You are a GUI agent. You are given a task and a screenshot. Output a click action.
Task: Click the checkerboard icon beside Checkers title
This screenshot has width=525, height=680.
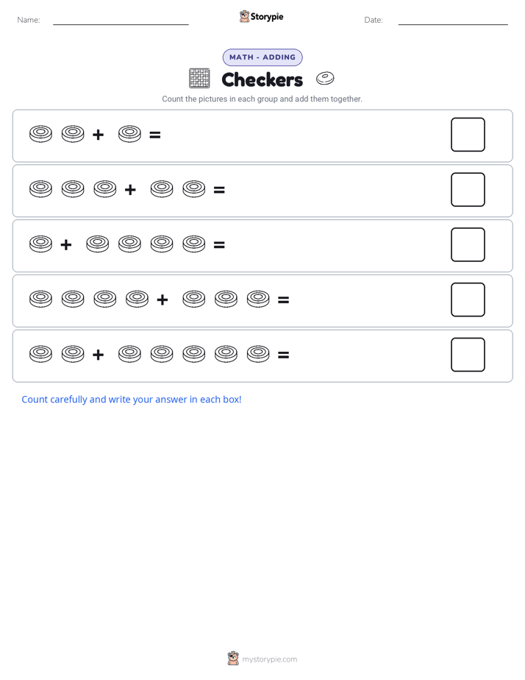tap(199, 79)
